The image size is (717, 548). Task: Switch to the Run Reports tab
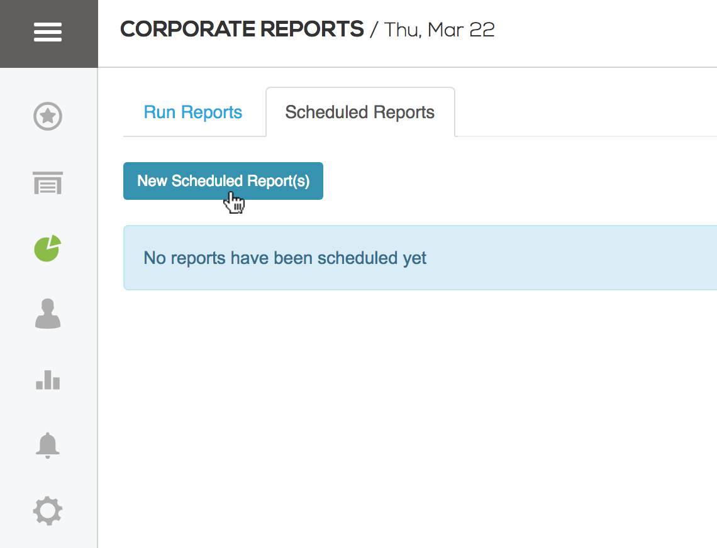pyautogui.click(x=193, y=112)
